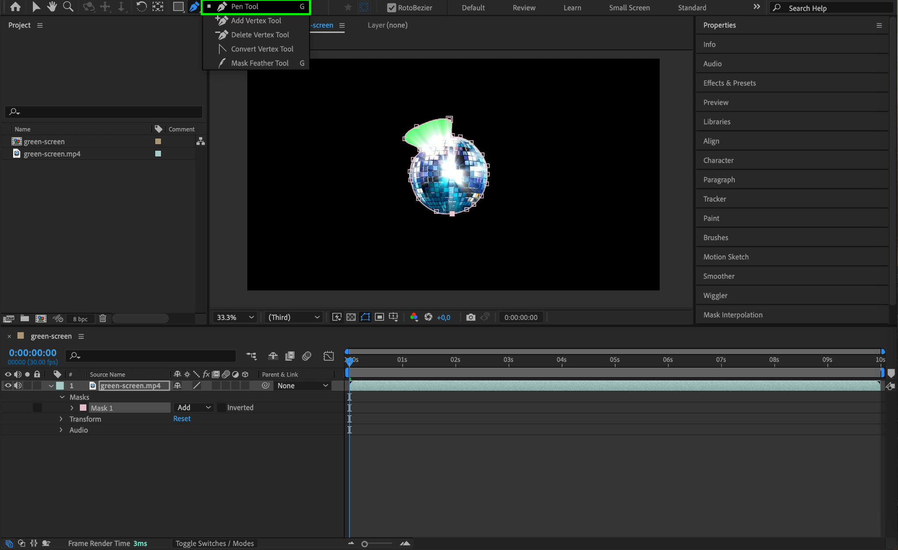Open the 33.3% magnification dropdown
This screenshot has width=898, height=550.
(235, 317)
